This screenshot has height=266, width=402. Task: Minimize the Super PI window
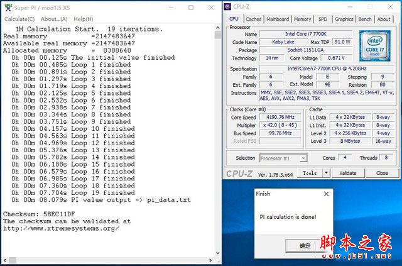171,8
